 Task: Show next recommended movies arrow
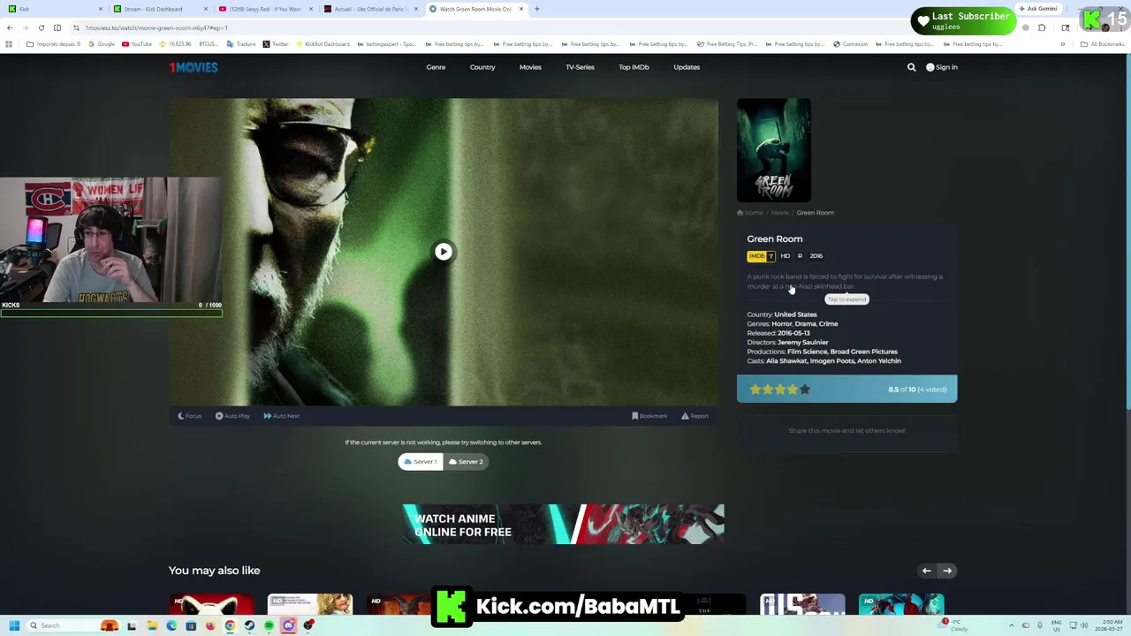[947, 571]
